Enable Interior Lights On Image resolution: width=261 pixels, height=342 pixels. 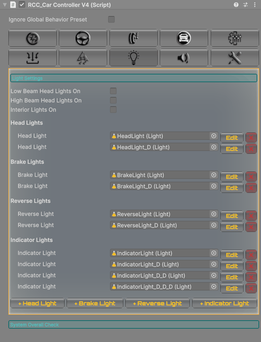coord(113,110)
